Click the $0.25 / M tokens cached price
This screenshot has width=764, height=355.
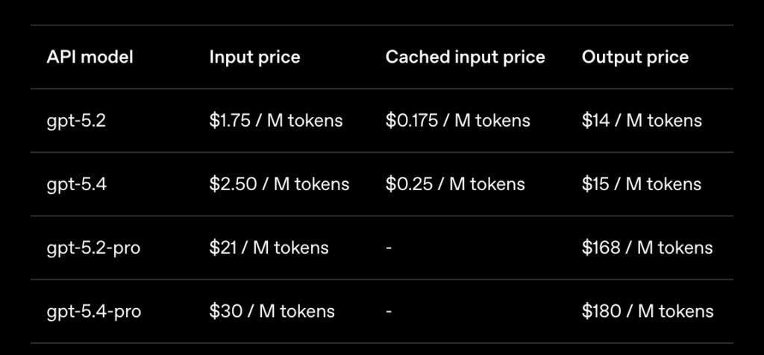[455, 184]
